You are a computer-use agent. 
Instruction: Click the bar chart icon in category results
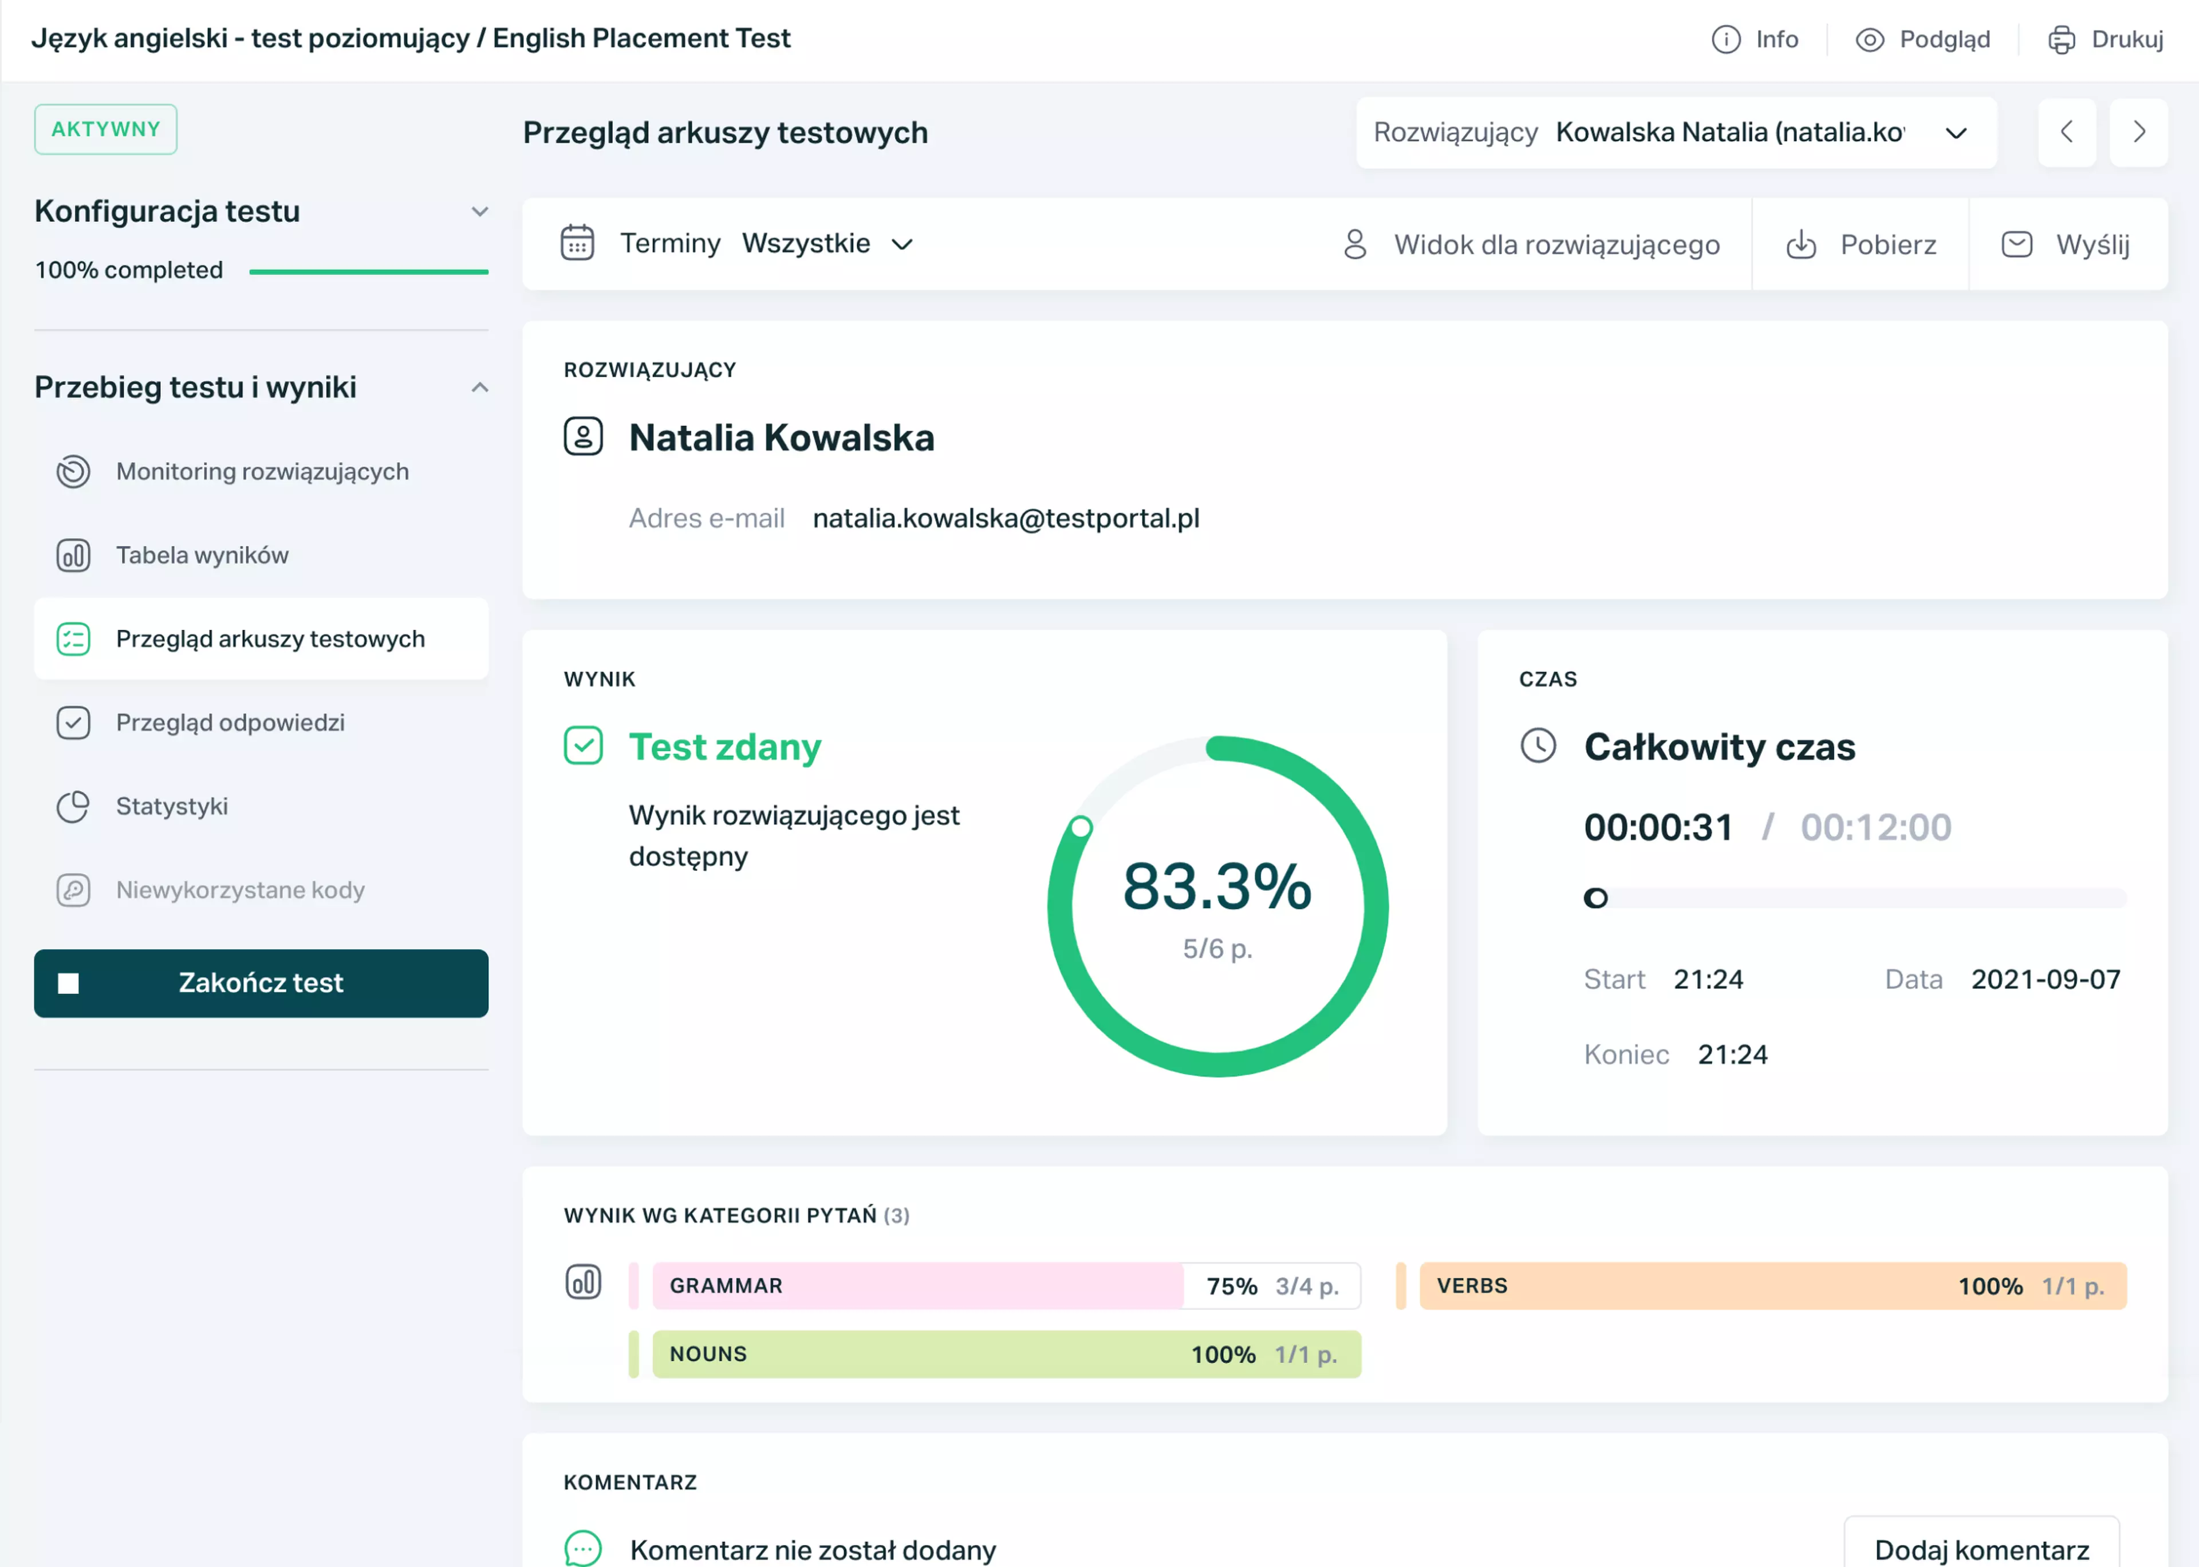[584, 1282]
